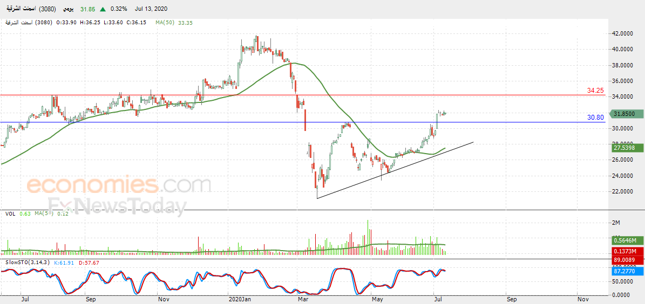Click the green up-arrow change indicator

coord(103,9)
